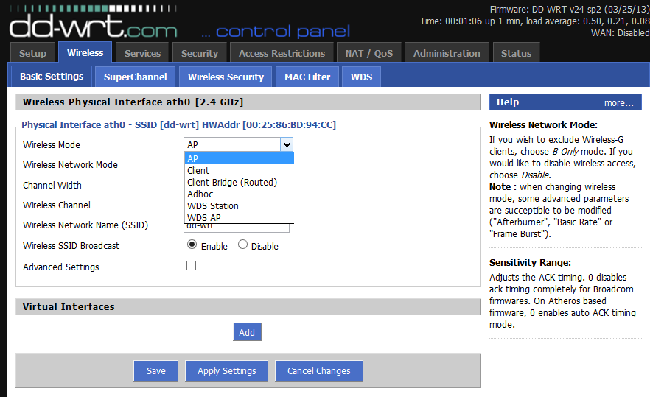Select WDS Station mode option
Screen dimensions: 650x397
coord(240,206)
